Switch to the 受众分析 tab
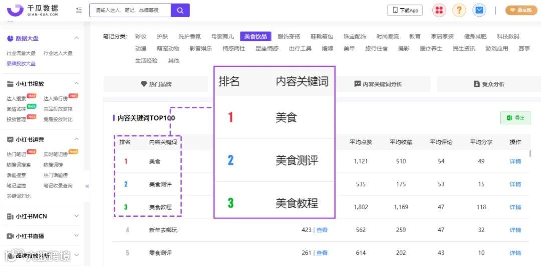 [489, 84]
